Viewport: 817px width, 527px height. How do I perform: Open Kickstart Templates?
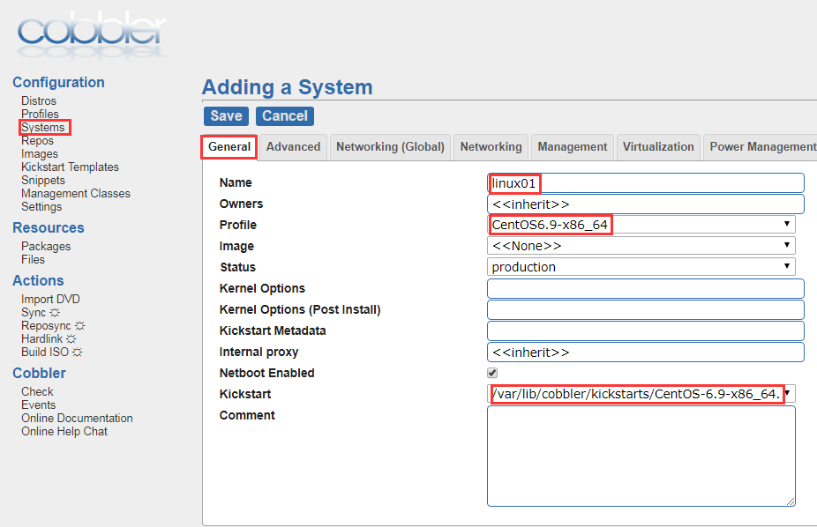[x=70, y=167]
